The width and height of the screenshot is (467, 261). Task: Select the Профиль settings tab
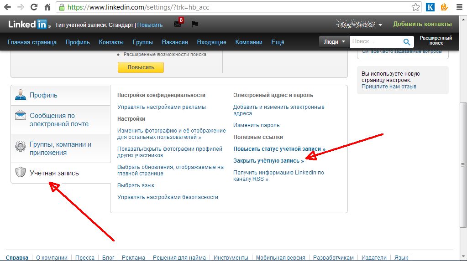[60, 95]
